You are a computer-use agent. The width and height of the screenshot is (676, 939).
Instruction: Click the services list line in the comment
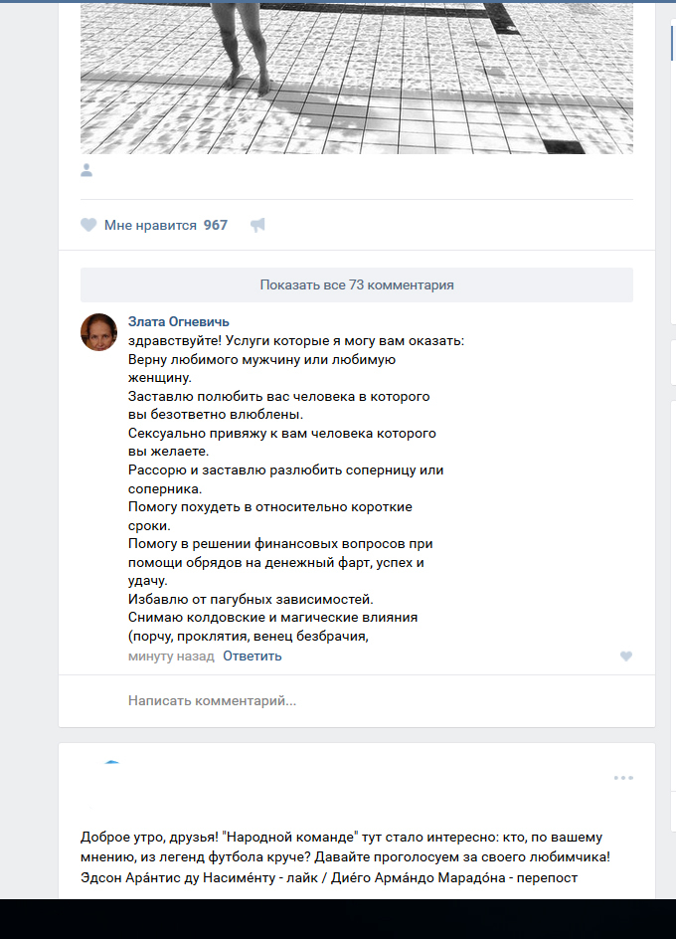coord(296,341)
